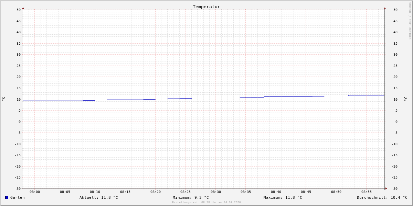Click the red arrow atop right axis

385,8
